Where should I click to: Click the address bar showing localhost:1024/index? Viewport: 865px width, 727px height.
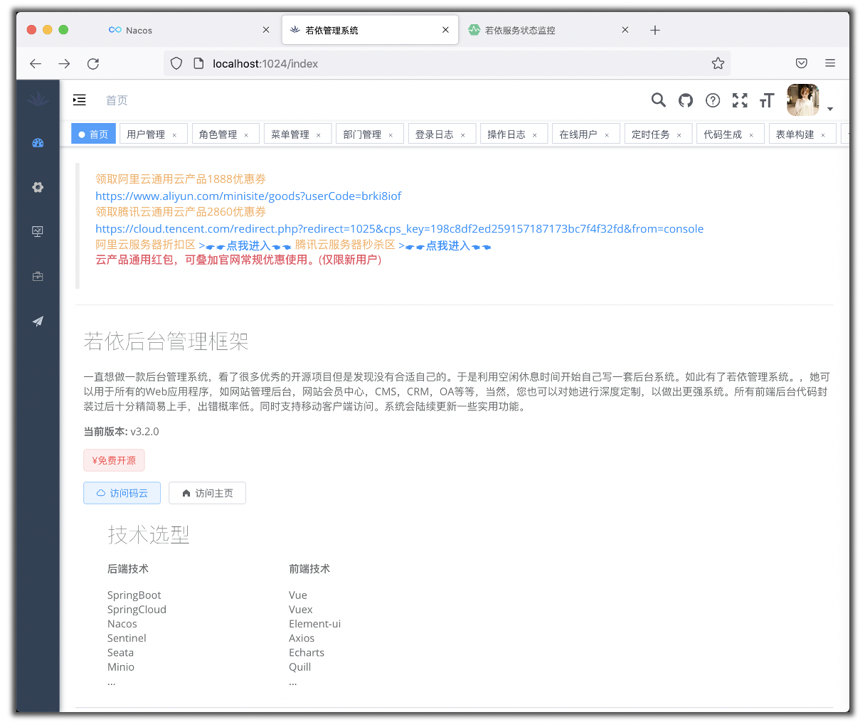[x=448, y=63]
